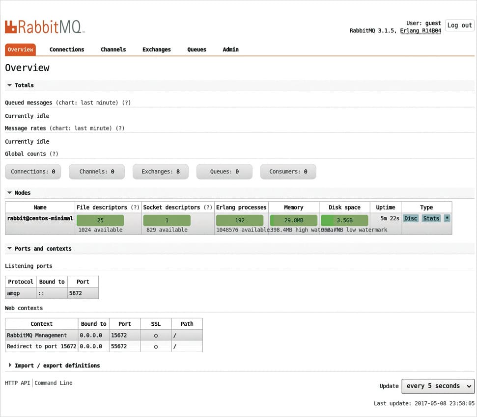Click help (?) next to Message rates
The width and height of the screenshot is (477, 417).
coord(120,128)
